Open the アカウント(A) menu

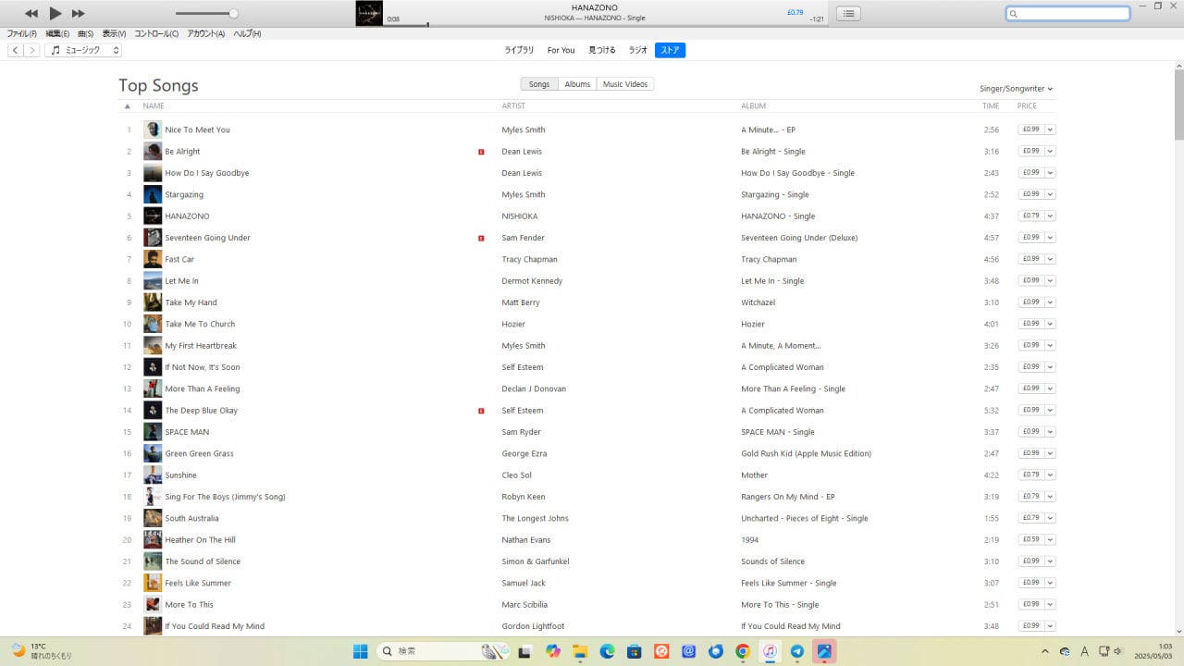(x=205, y=34)
